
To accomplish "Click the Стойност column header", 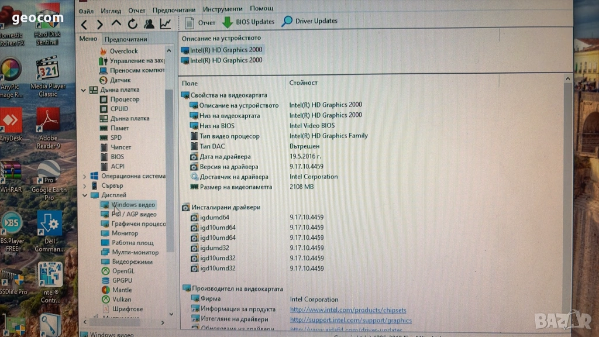I will pyautogui.click(x=303, y=83).
